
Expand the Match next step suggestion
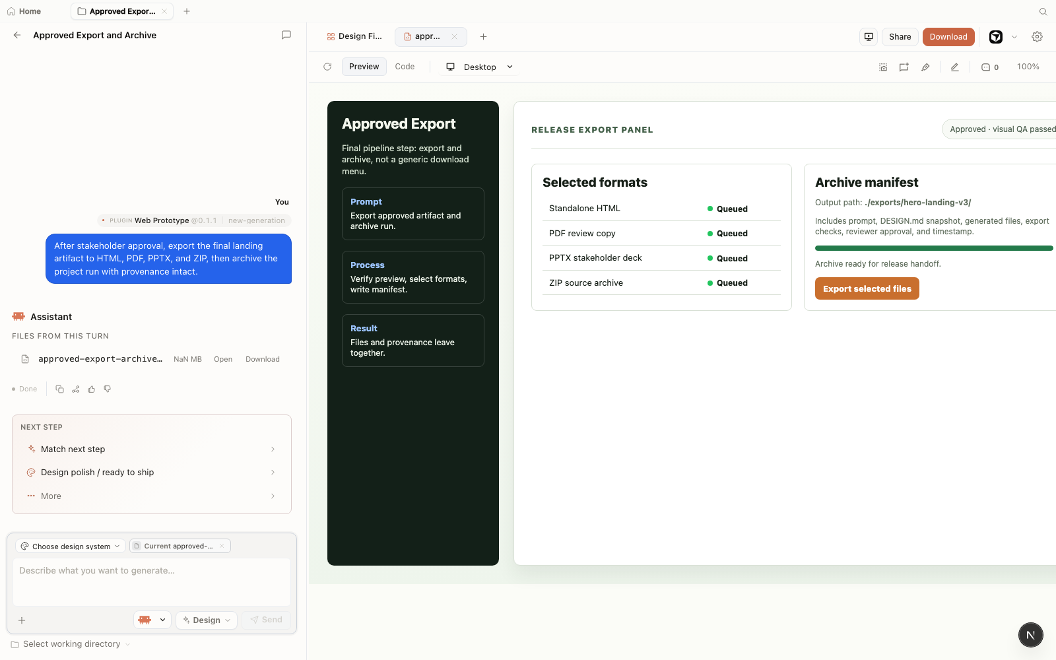click(152, 449)
